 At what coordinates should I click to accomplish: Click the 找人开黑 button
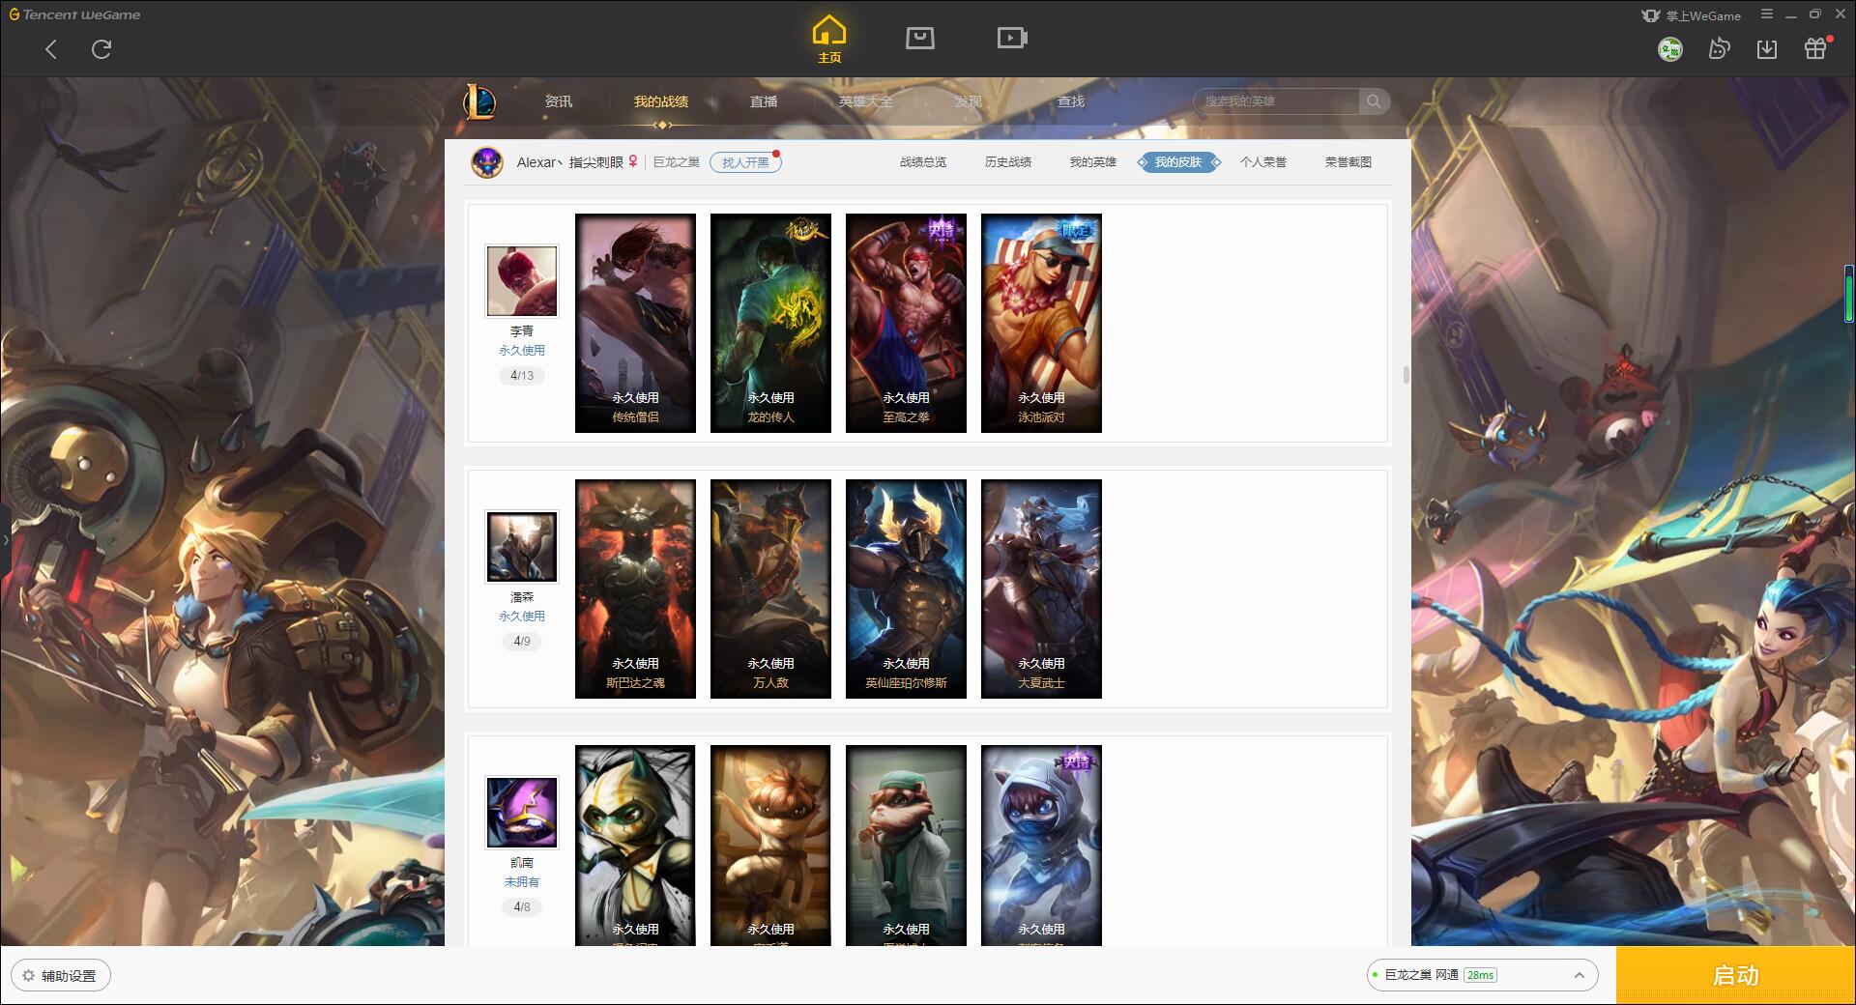click(x=745, y=162)
